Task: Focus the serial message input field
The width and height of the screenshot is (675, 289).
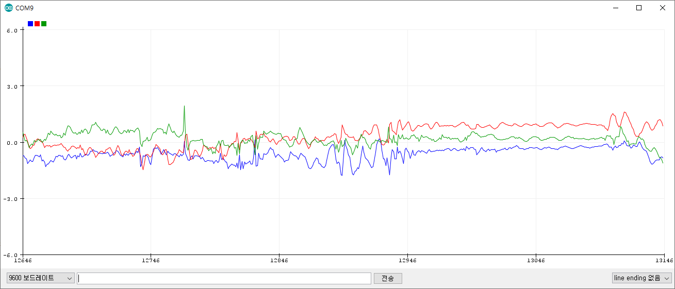Action: click(x=224, y=278)
